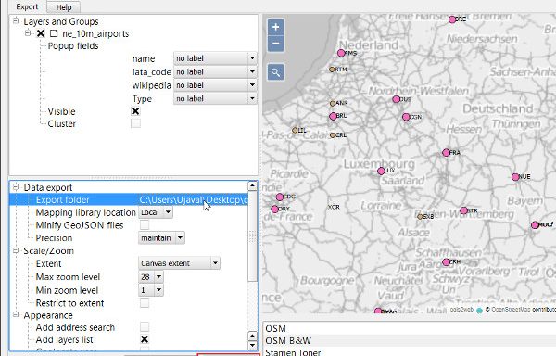Enable Minify GeoJSON files checkbox

(x=145, y=224)
